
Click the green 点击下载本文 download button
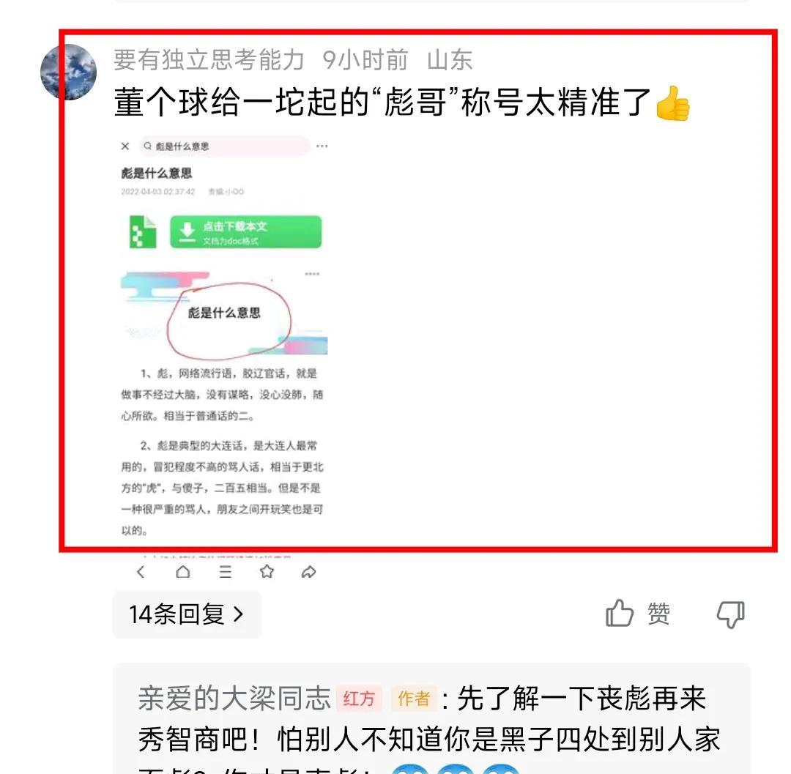[x=245, y=232]
